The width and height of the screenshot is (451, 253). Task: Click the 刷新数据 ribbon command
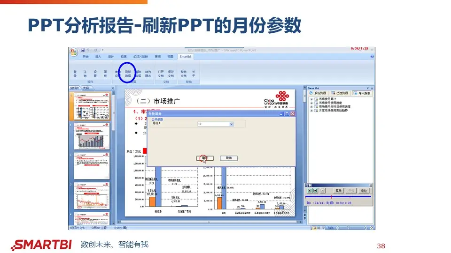pyautogui.click(x=128, y=74)
